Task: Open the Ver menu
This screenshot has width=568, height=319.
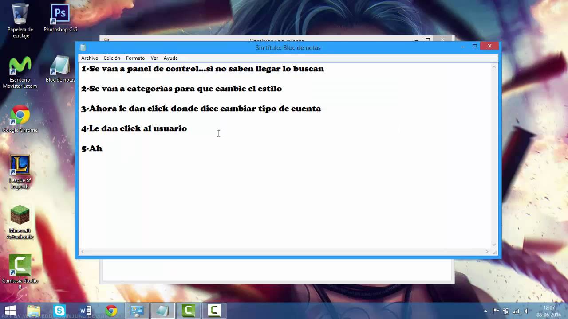Action: pyautogui.click(x=154, y=58)
